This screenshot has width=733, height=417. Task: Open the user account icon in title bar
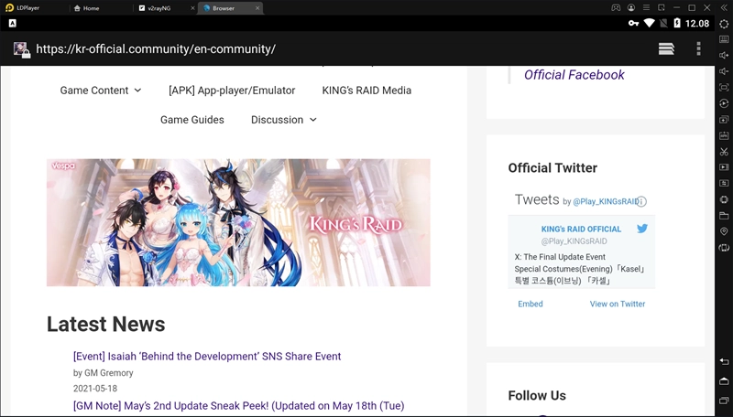[x=631, y=8]
